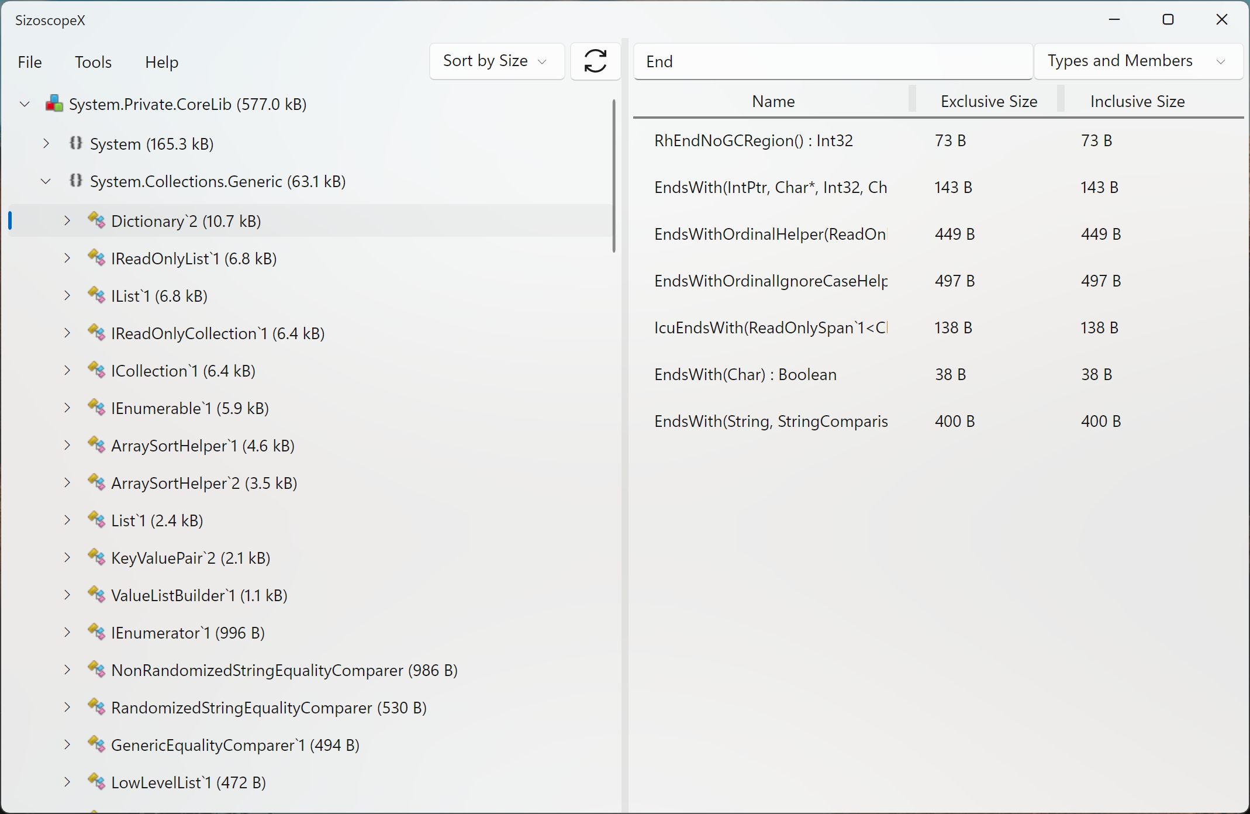Click the ArraySortHelper`1 type icon

coord(96,446)
